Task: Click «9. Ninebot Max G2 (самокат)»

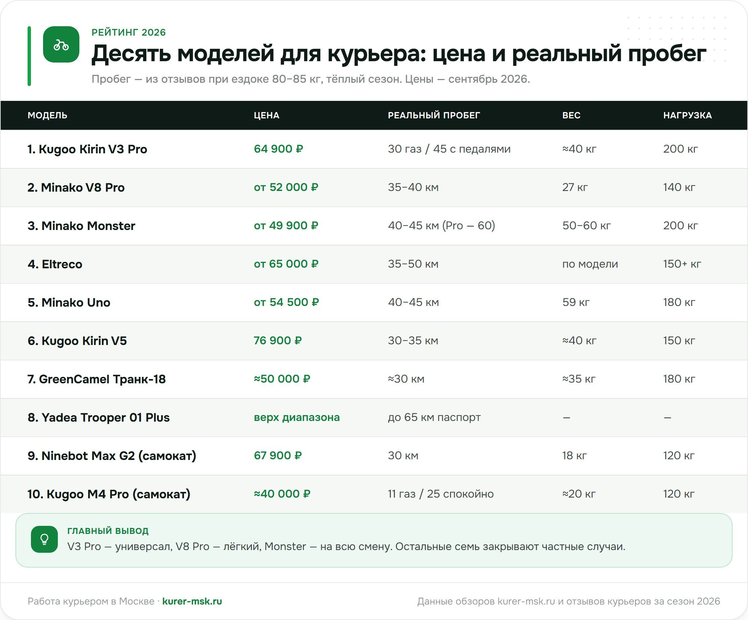Action: 112,456
